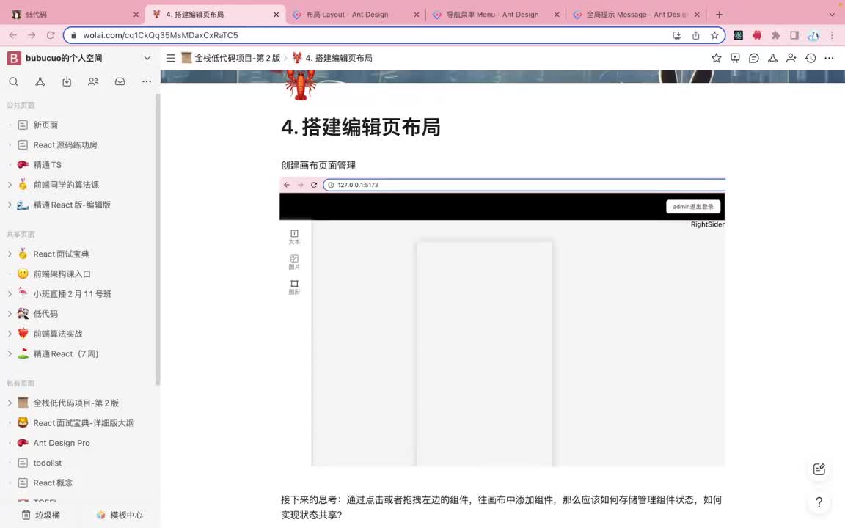845x528 pixels.
Task: Click the browser address bar URL
Action: click(160, 35)
